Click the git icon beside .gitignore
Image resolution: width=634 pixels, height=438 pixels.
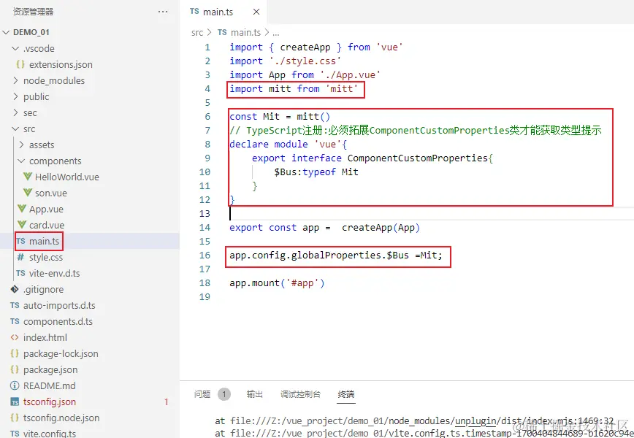pyautogui.click(x=15, y=289)
